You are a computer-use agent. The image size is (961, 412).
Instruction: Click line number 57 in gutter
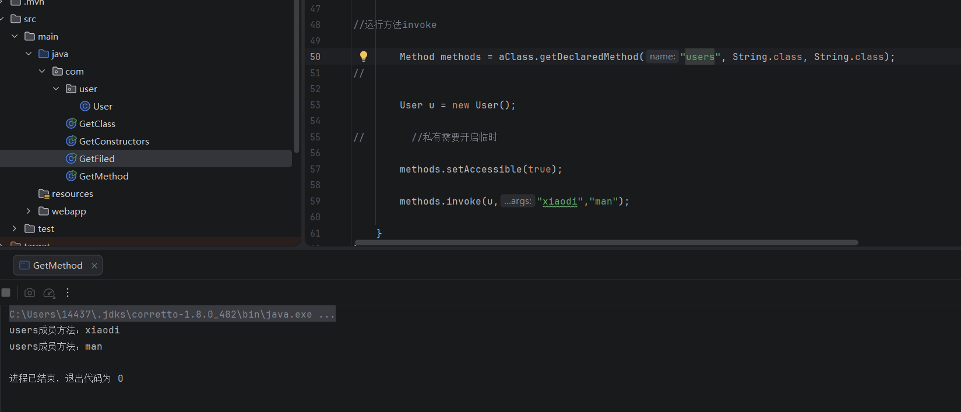tap(315, 169)
